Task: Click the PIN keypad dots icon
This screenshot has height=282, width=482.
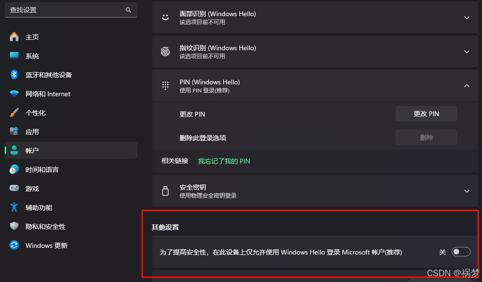Action: (x=165, y=86)
